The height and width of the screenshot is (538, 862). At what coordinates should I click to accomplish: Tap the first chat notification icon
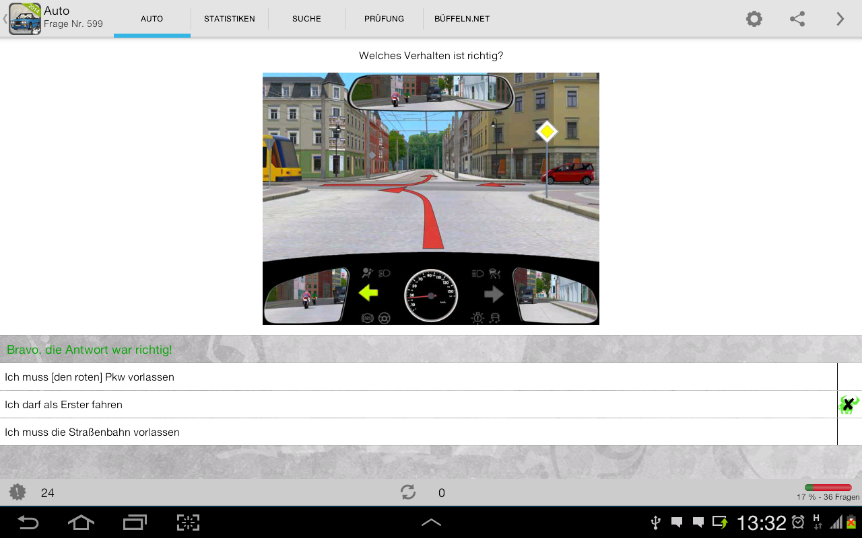(x=677, y=523)
